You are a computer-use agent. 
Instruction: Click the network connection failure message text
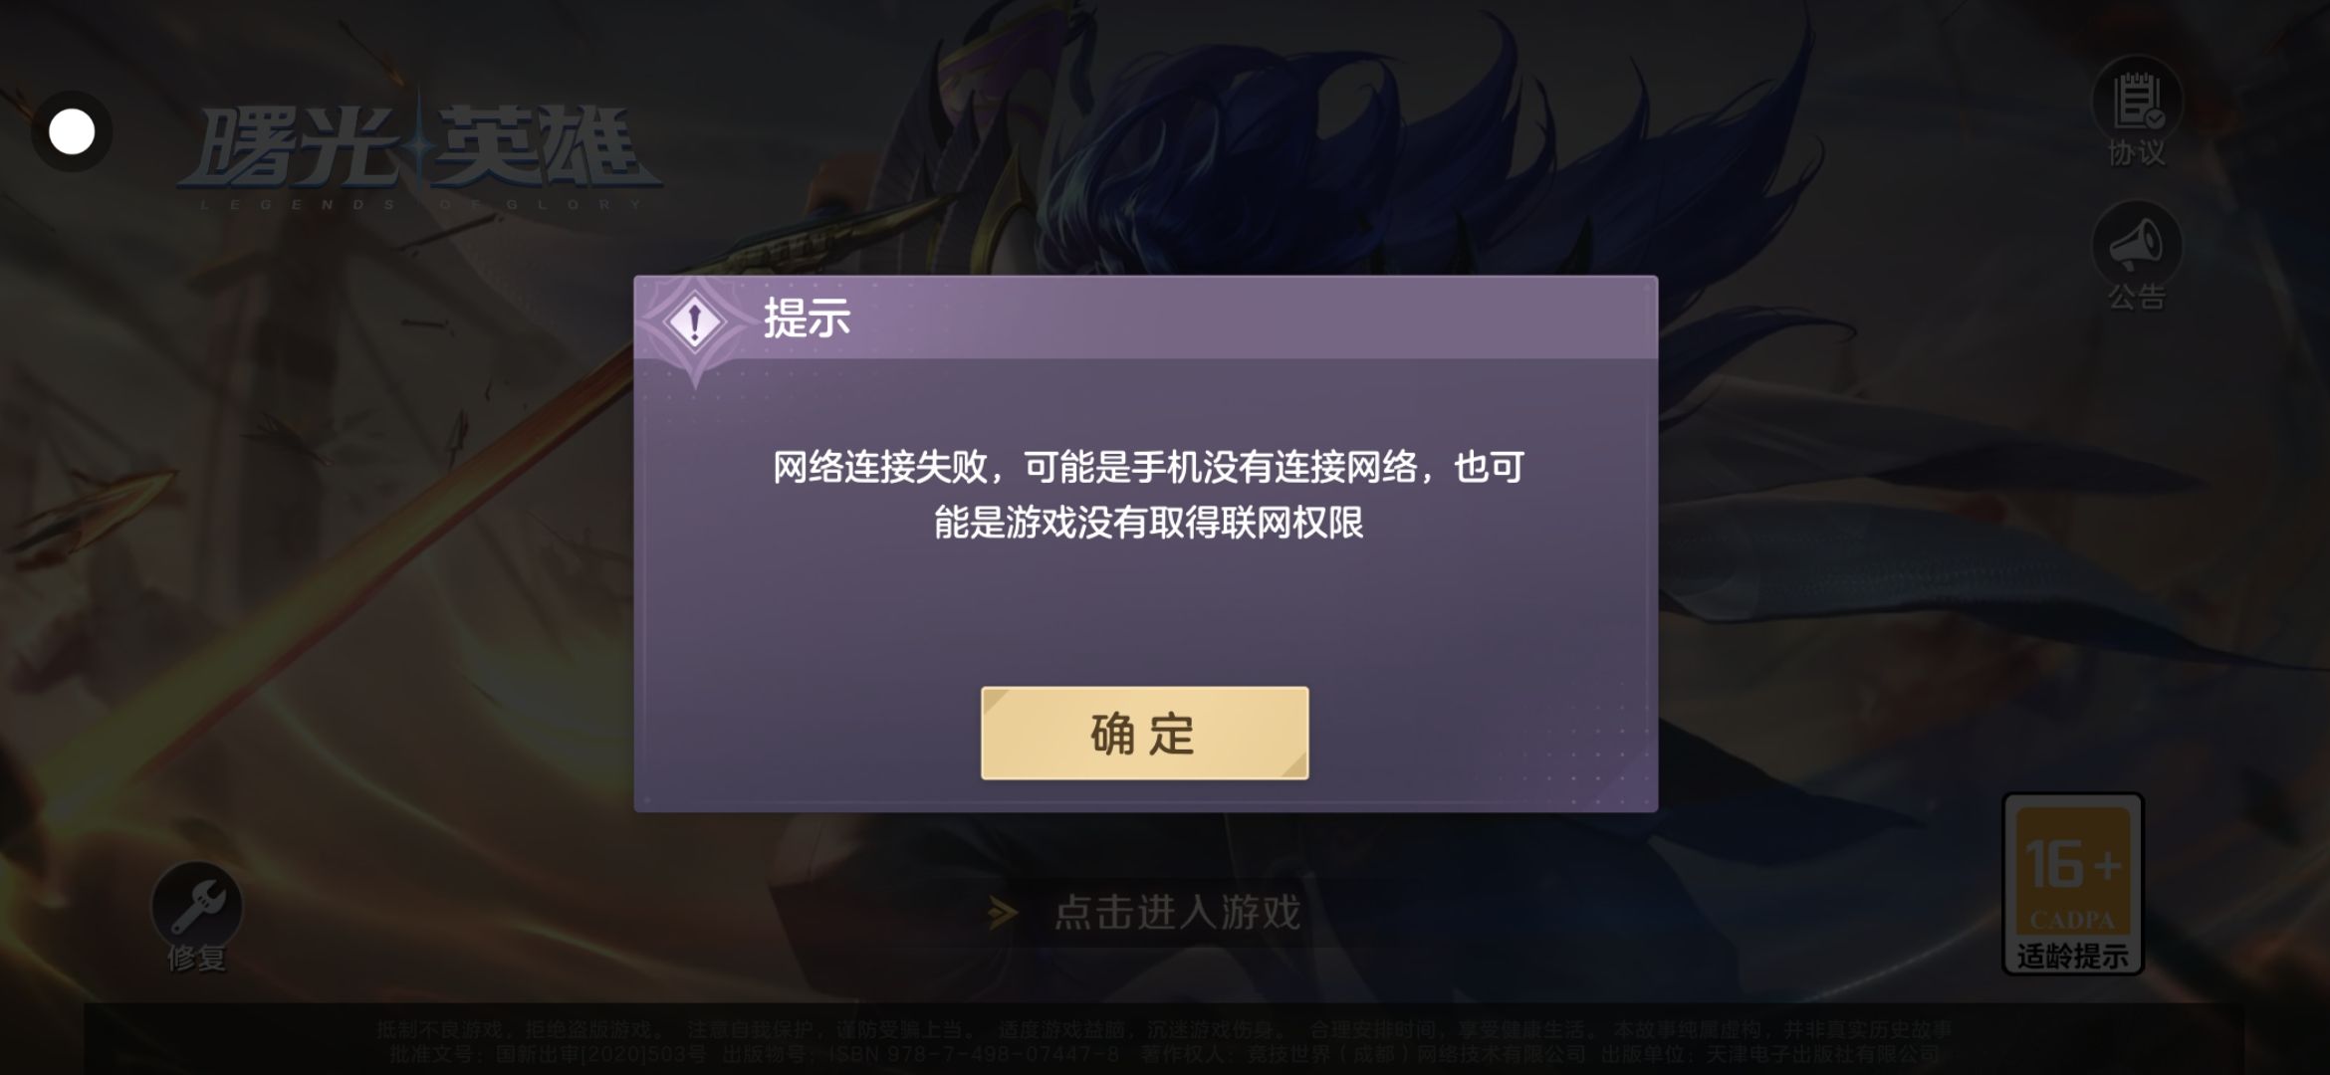point(1148,495)
